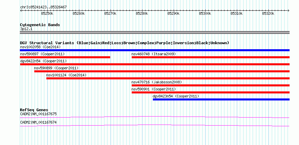The width and height of the screenshot is (299, 145).
Task: Click the 85260k ruler tick label
Action: click(x=79, y=13)
